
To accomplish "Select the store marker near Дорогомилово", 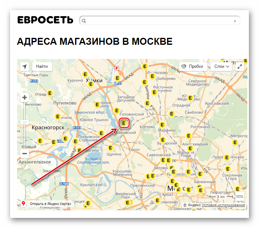I will [157, 201].
